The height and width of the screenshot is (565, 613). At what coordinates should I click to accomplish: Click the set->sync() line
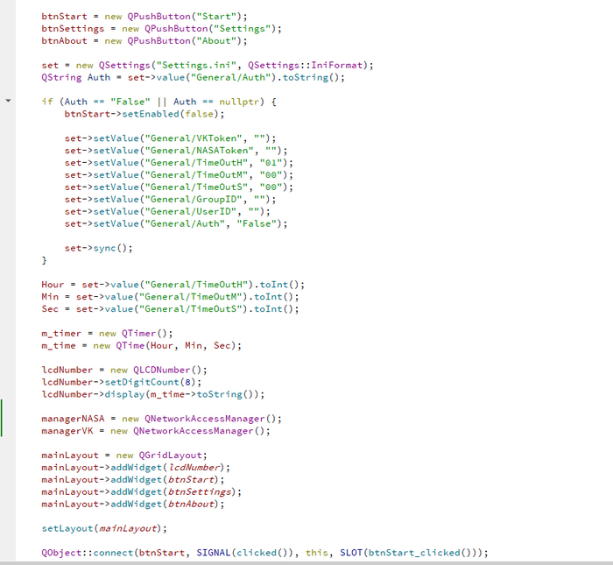tap(98, 248)
